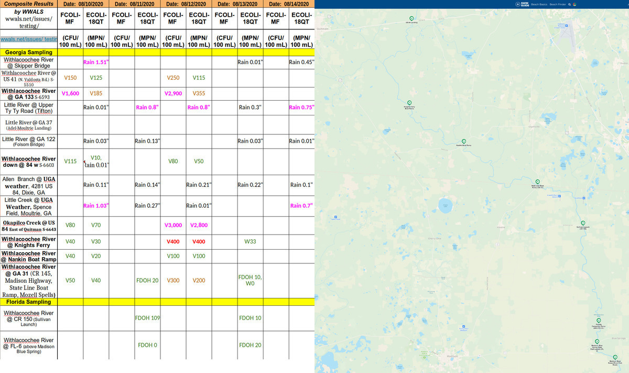Click the Cherry Lake label on the map
The height and width of the screenshot is (373, 629).
pyautogui.click(x=435, y=238)
